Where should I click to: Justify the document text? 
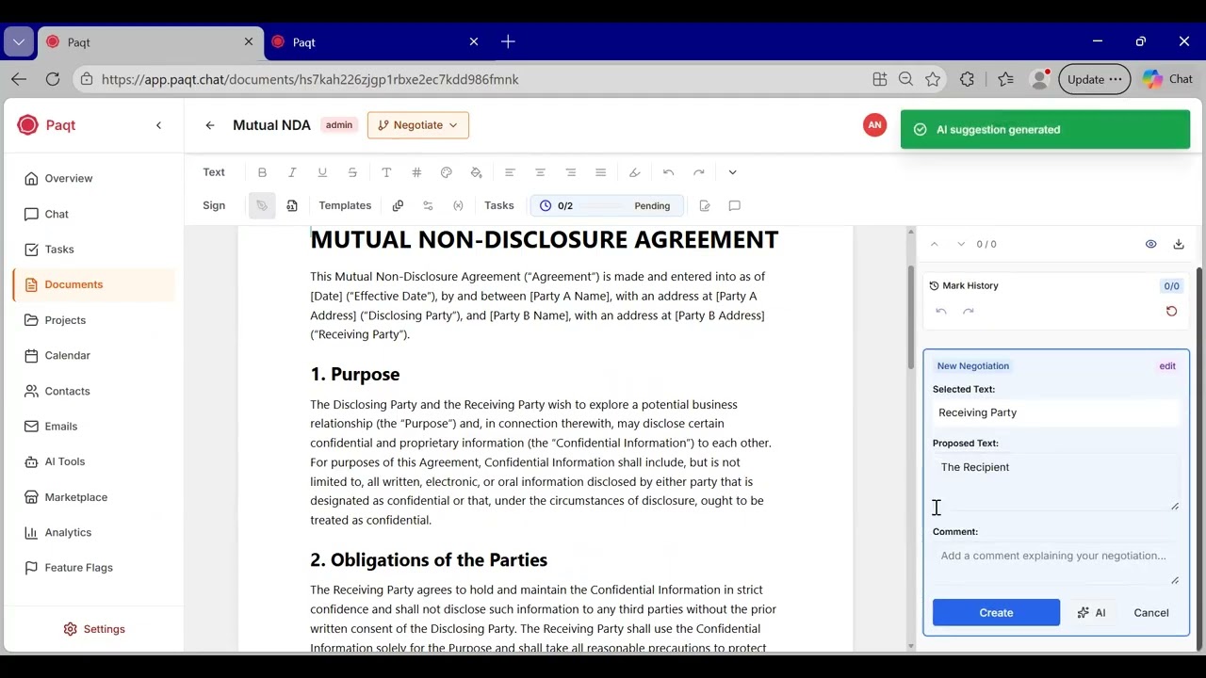click(x=600, y=172)
